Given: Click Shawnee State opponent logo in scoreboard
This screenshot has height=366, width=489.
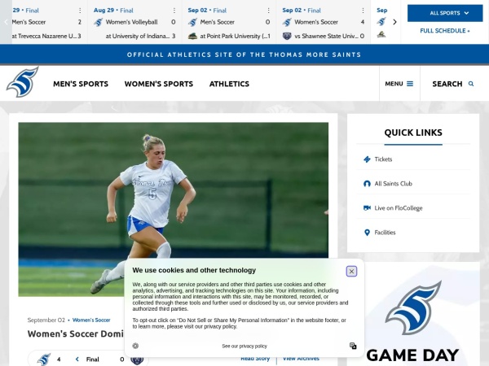Looking at the screenshot, I should tap(287, 36).
